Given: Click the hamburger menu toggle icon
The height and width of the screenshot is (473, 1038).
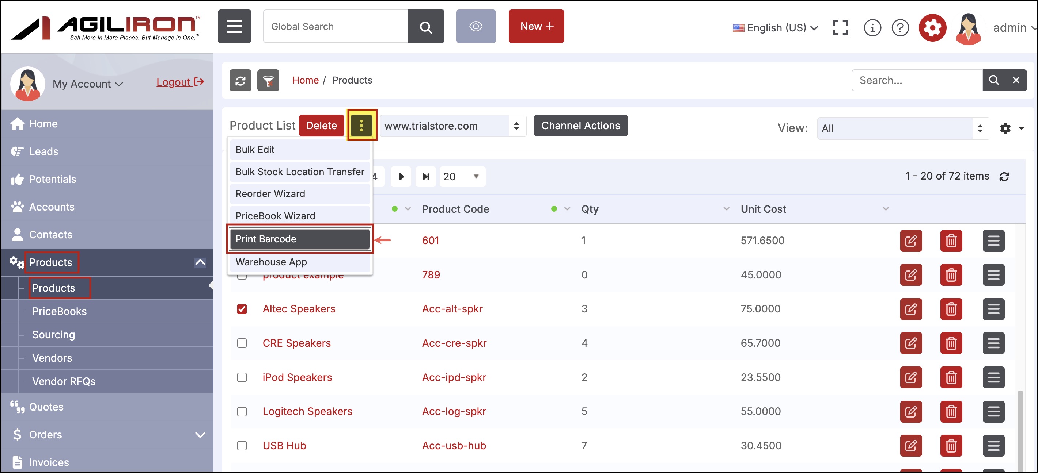Looking at the screenshot, I should click(234, 27).
